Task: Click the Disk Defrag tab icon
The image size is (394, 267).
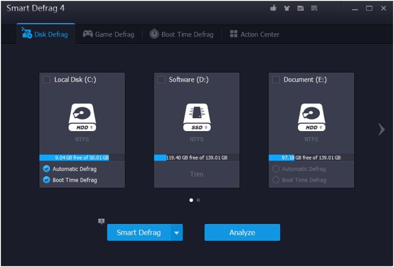Action: pos(27,33)
